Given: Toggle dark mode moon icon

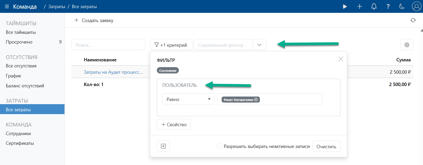Looking at the screenshot, I should pyautogui.click(x=402, y=7).
